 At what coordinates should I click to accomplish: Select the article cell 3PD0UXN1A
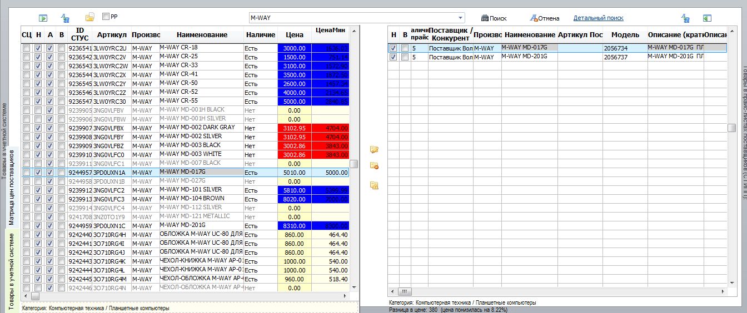point(112,173)
